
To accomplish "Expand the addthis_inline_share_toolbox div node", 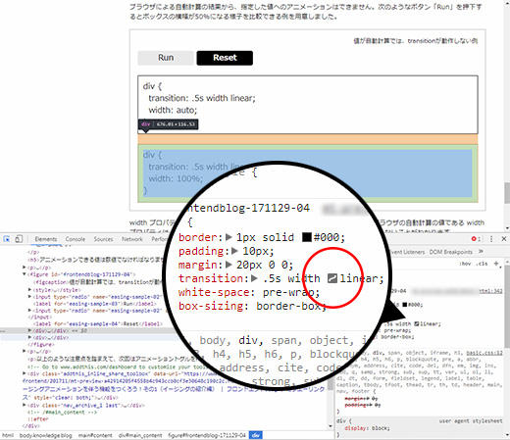I will tap(25, 373).
